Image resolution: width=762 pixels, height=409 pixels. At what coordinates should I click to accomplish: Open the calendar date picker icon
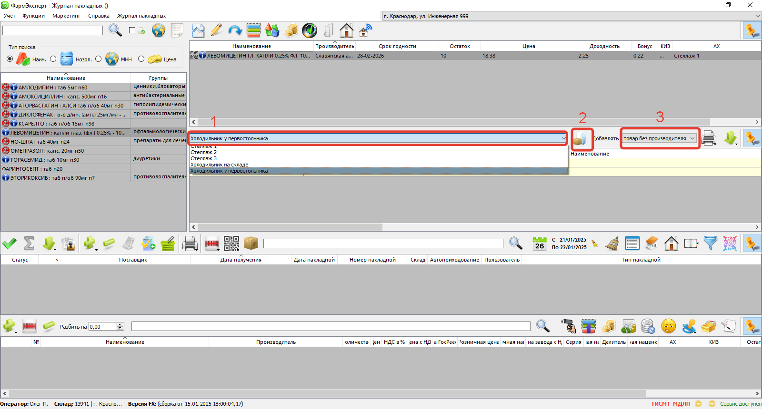pos(539,243)
